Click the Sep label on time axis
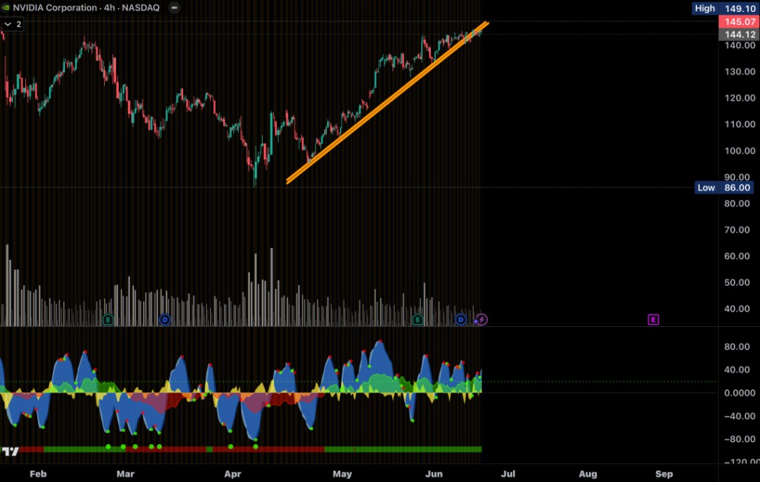760x482 pixels. coord(664,474)
